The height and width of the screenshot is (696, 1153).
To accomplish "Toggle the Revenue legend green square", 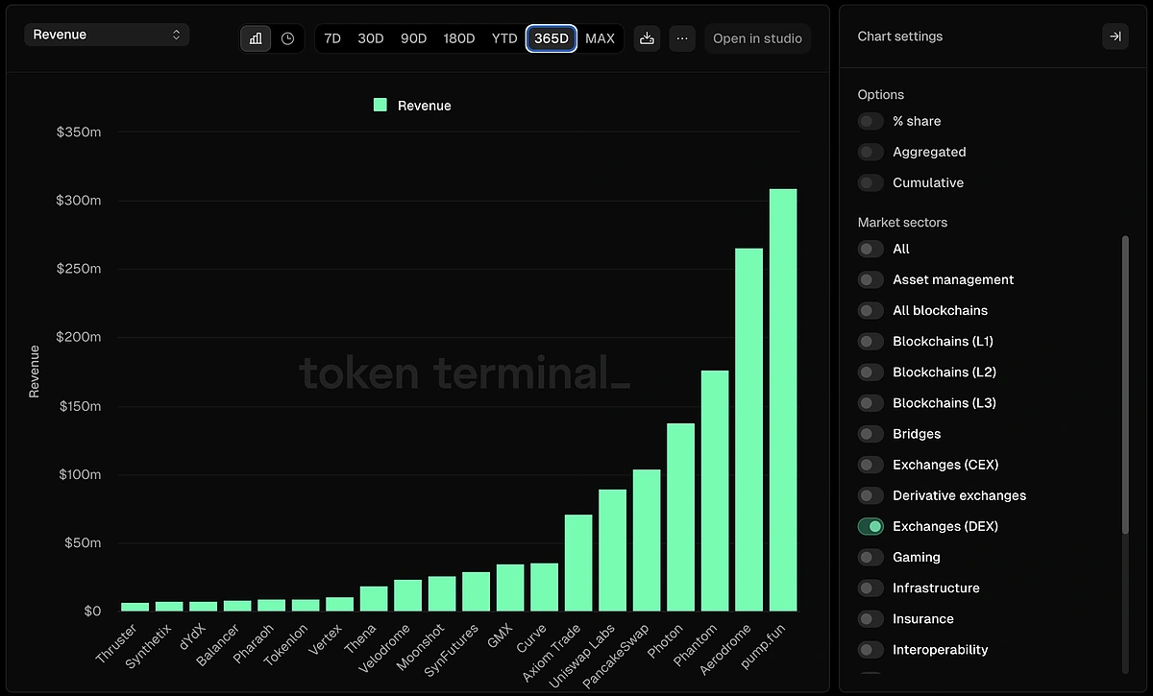I will (x=380, y=106).
